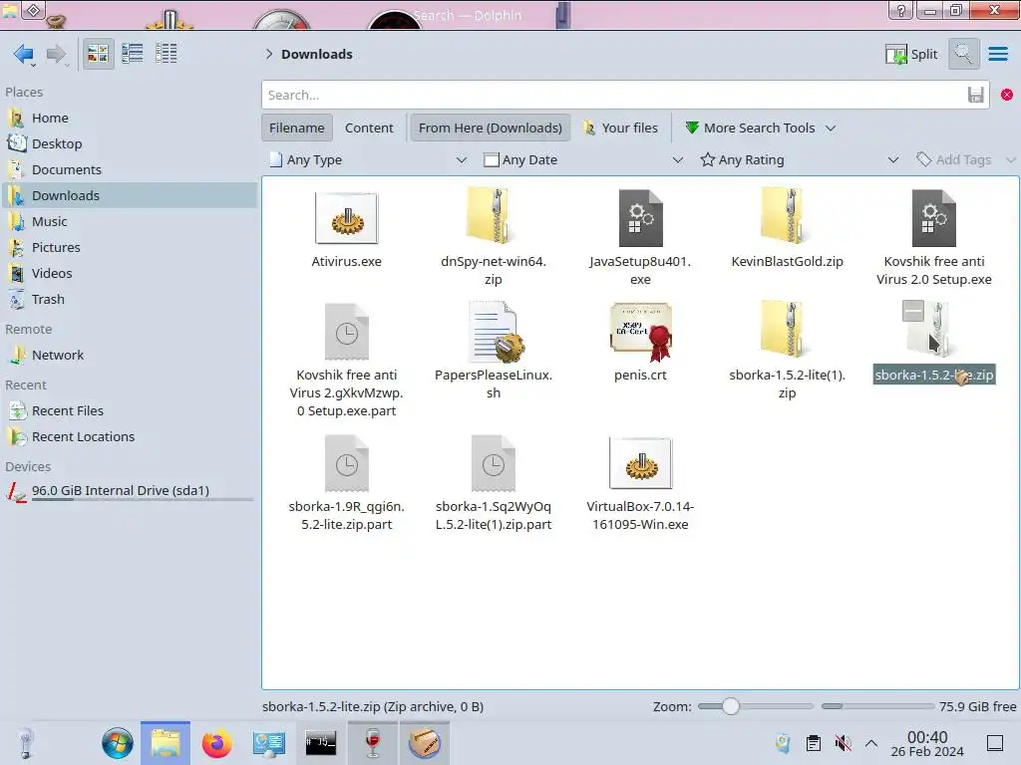1021x765 pixels.
Task: Click the Downloads breadcrumb label
Action: pyautogui.click(x=316, y=54)
